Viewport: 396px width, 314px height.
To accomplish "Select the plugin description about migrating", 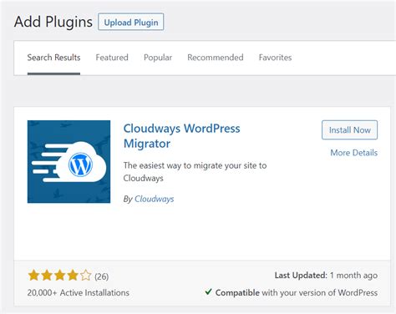I will (x=195, y=172).
